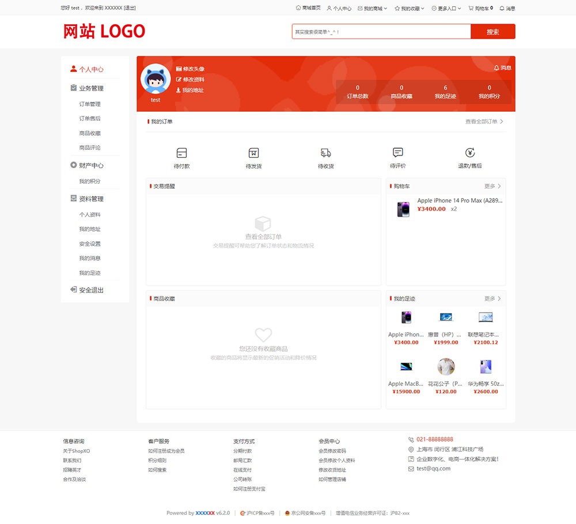Open 个人中心 in top navigation bar
576x524 pixels.
pyautogui.click(x=339, y=8)
